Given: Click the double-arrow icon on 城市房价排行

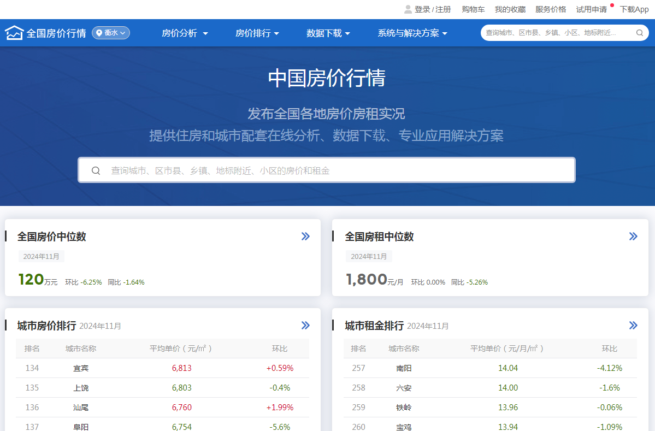Looking at the screenshot, I should [x=305, y=325].
